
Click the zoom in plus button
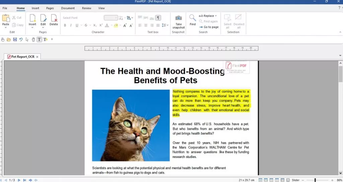pyautogui.click(x=332, y=180)
